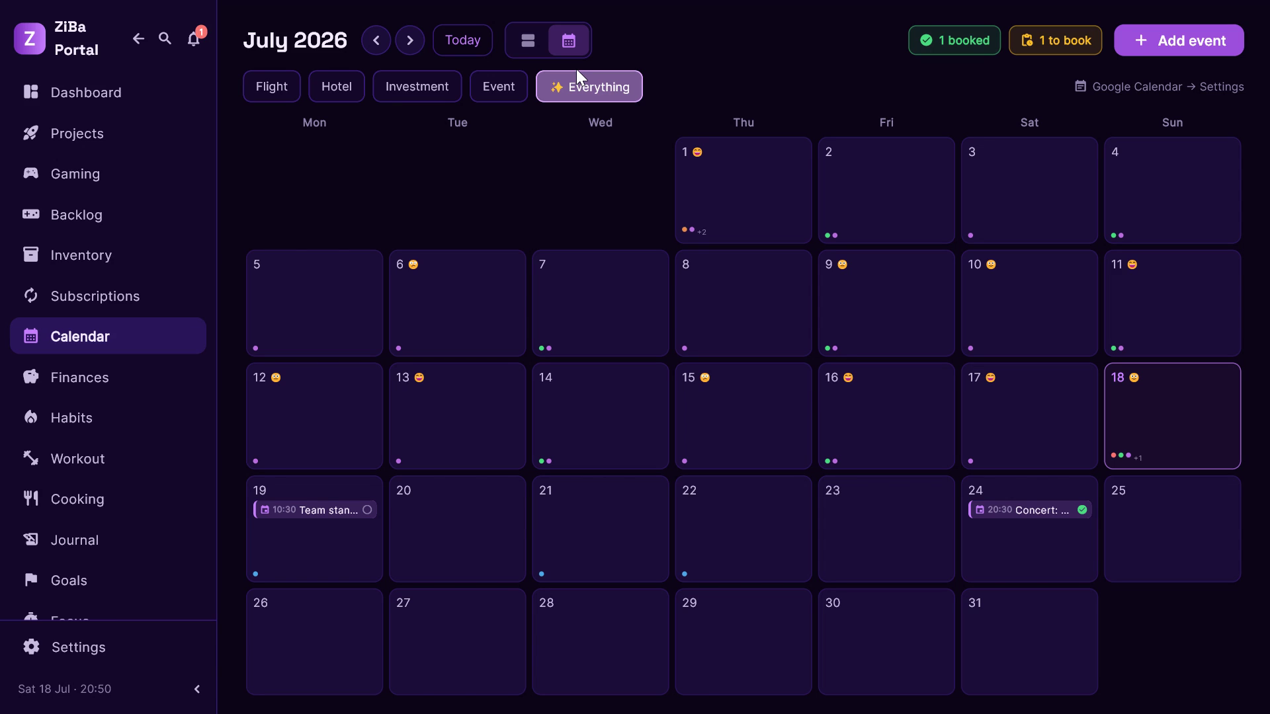Click the Journal icon
1270x714 pixels.
click(x=31, y=539)
